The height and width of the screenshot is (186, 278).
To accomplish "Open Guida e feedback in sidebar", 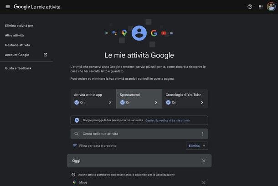I will (x=18, y=68).
